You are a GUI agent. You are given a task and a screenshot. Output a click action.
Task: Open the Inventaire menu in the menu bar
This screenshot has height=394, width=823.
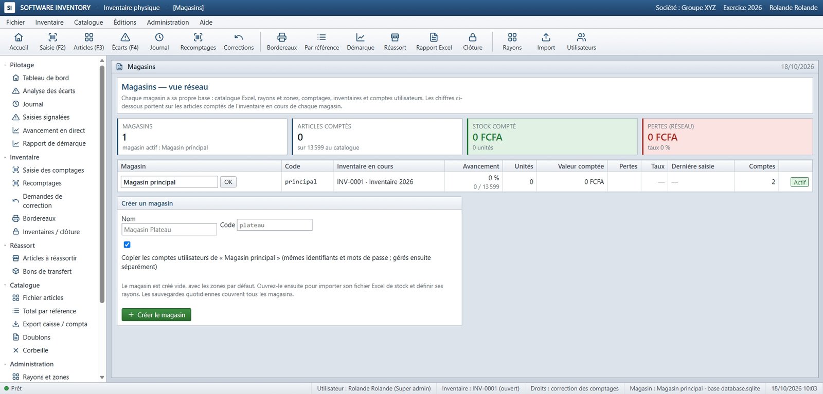[x=49, y=22]
